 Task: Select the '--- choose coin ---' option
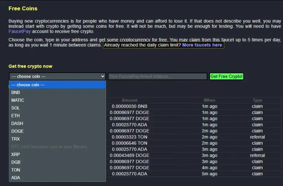coord(57,85)
